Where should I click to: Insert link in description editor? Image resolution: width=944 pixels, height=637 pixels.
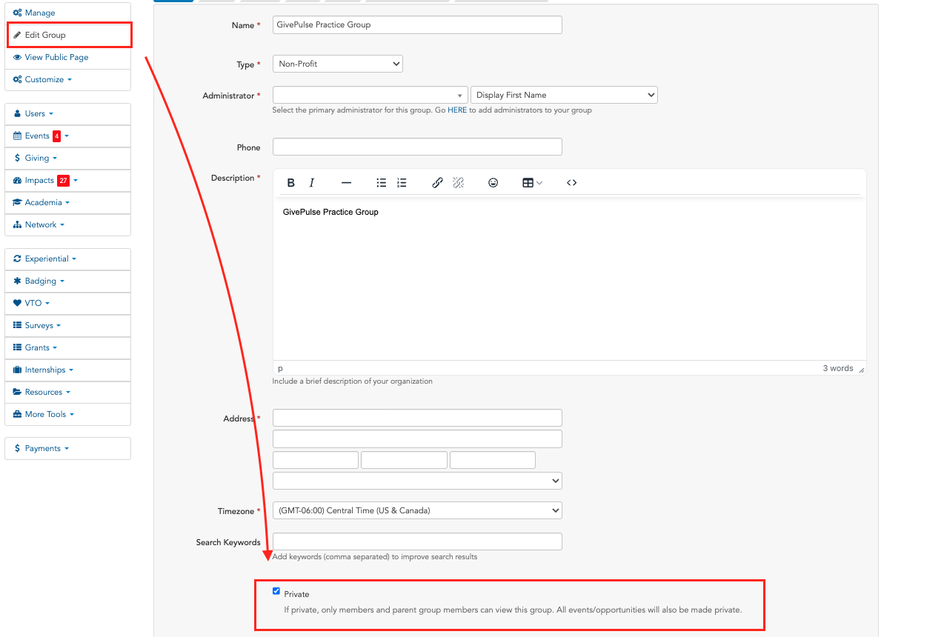pos(437,183)
